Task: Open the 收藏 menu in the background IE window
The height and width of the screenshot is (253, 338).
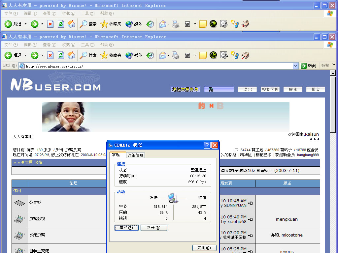Action: click(x=69, y=13)
